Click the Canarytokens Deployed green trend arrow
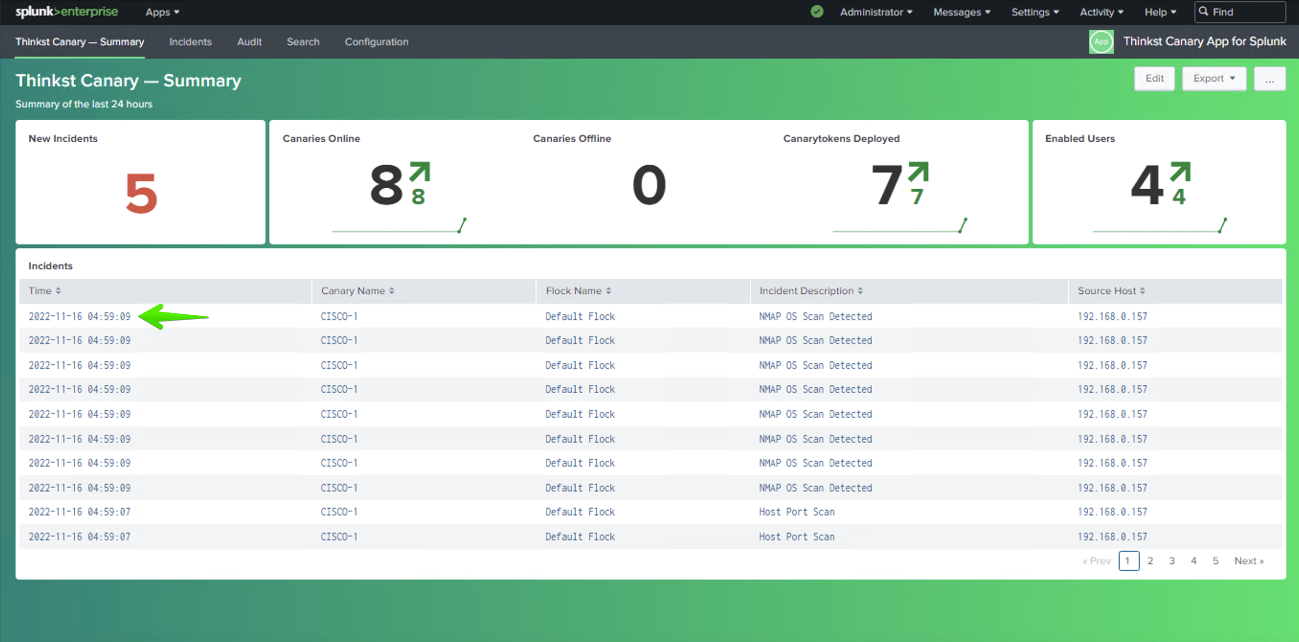 click(918, 172)
